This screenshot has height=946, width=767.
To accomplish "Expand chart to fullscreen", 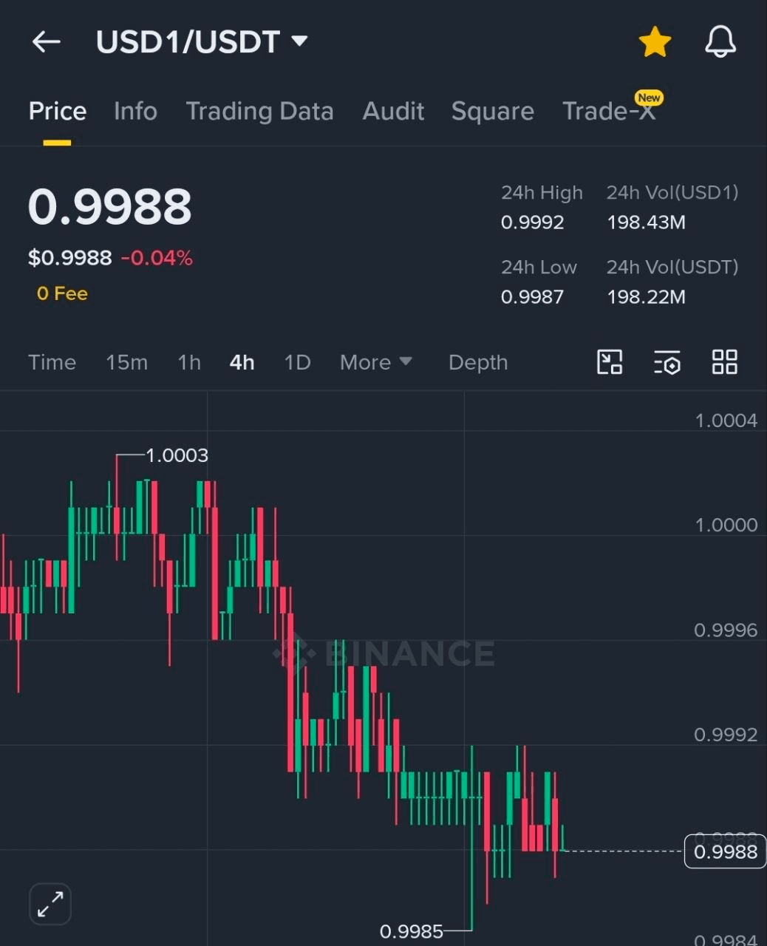I will coord(50,904).
